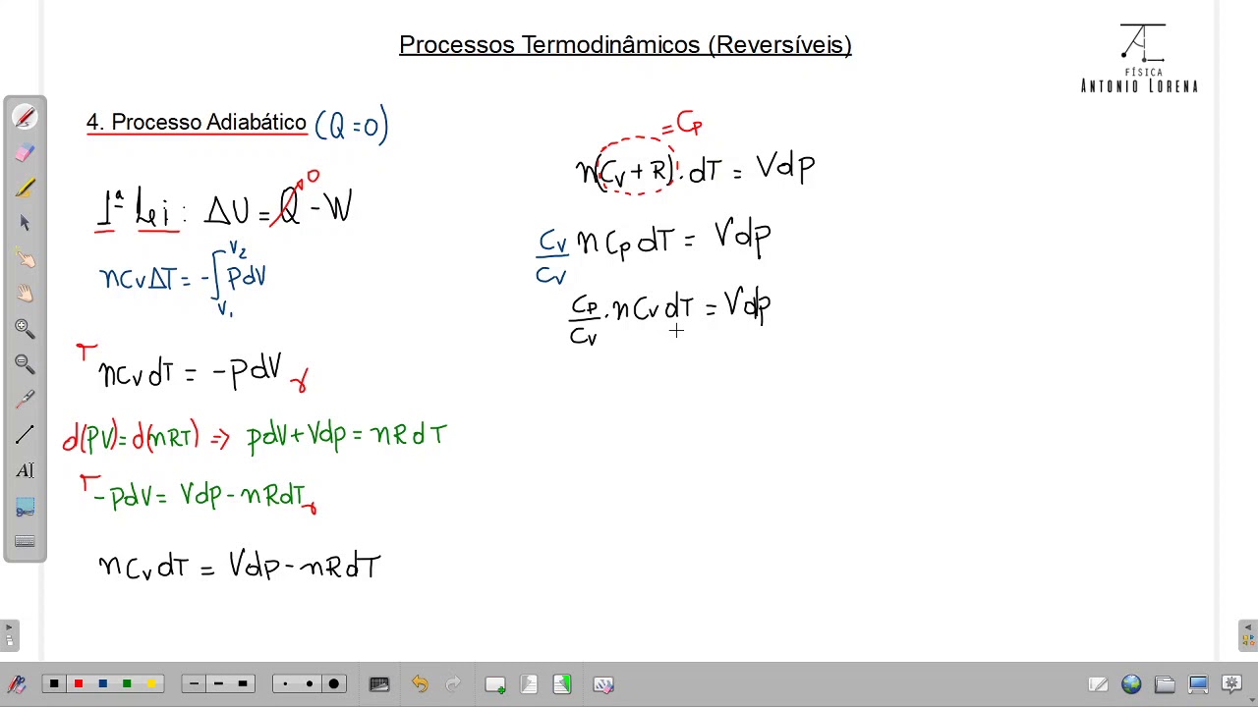The image size is (1258, 707).
Task: Choose the large dot pen tip
Action: click(334, 684)
